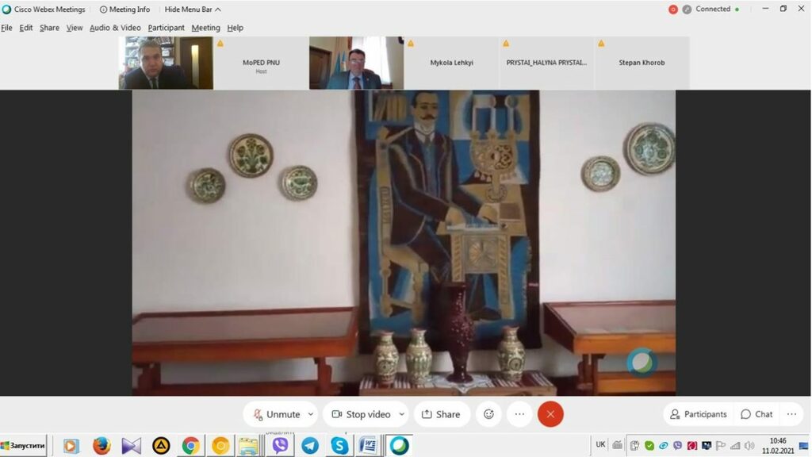Open the Participants panel
The image size is (812, 457).
pos(698,414)
